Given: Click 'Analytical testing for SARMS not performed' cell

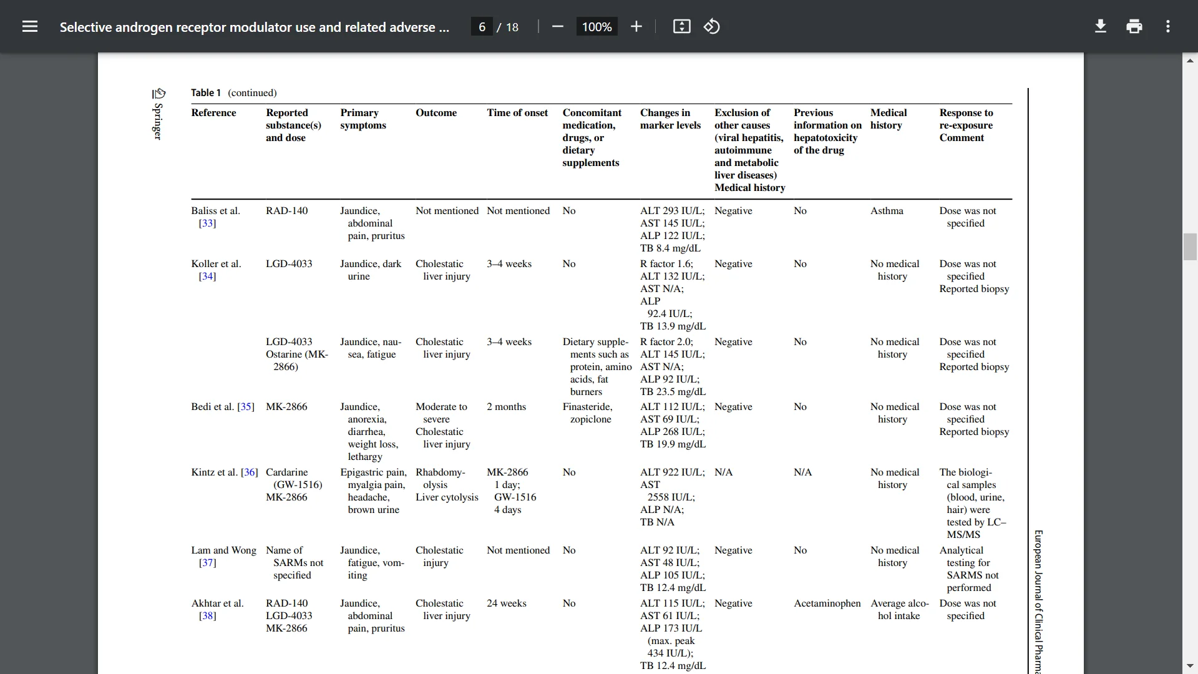Looking at the screenshot, I should [969, 569].
